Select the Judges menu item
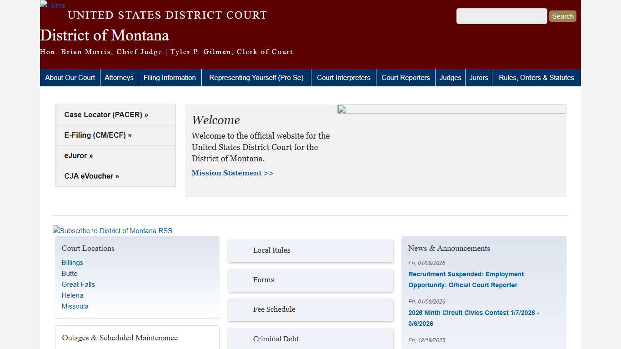 (450, 77)
